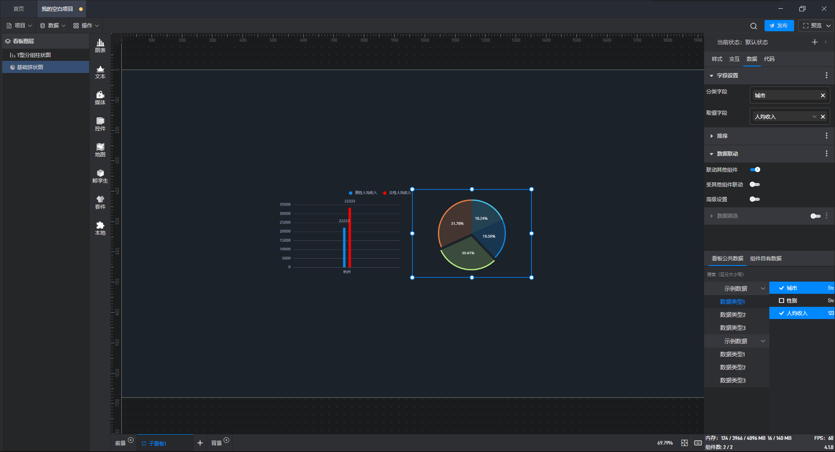Open the 预览 preview dropdown arrow

tap(828, 26)
